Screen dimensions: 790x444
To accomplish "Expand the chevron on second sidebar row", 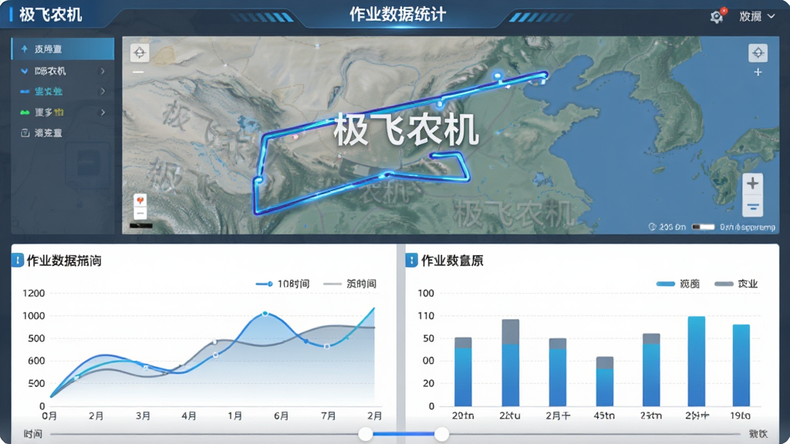I will click(x=103, y=71).
